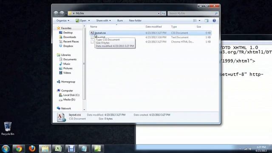Click the volume icon in system tray
Image resolution: width=272 pixels, height=153 pixels.
click(x=250, y=149)
